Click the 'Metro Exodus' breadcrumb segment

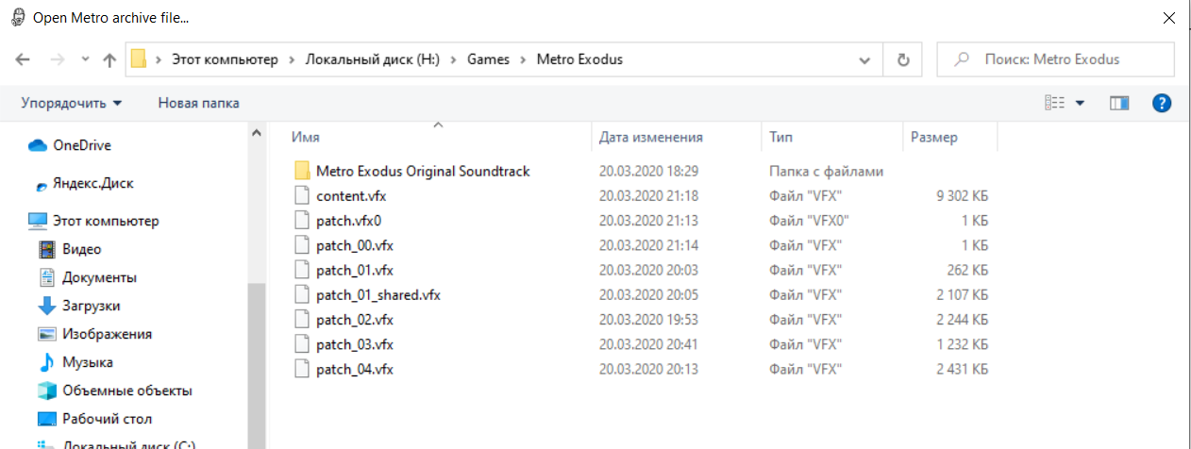point(579,59)
